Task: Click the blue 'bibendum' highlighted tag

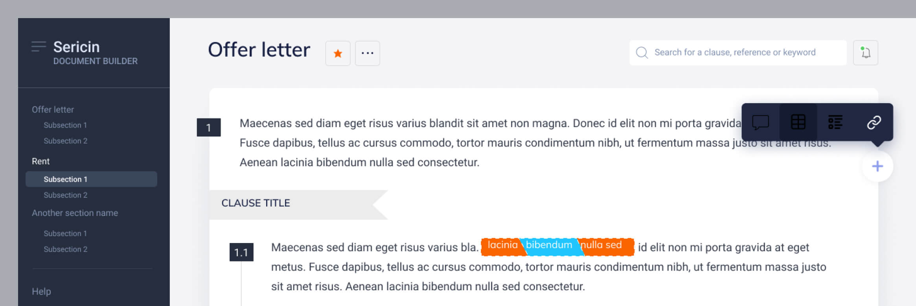Action: coord(549,245)
